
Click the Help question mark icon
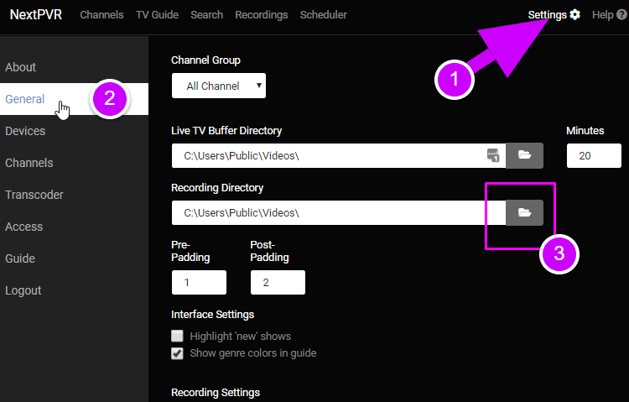621,15
